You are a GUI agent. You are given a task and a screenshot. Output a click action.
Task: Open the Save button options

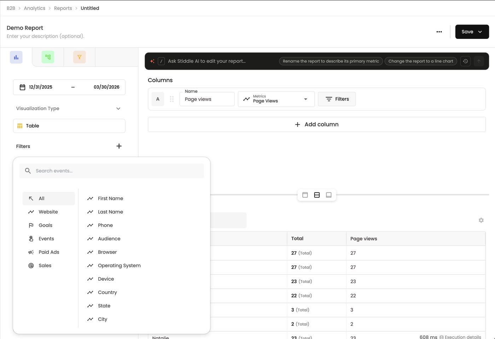coord(472,32)
